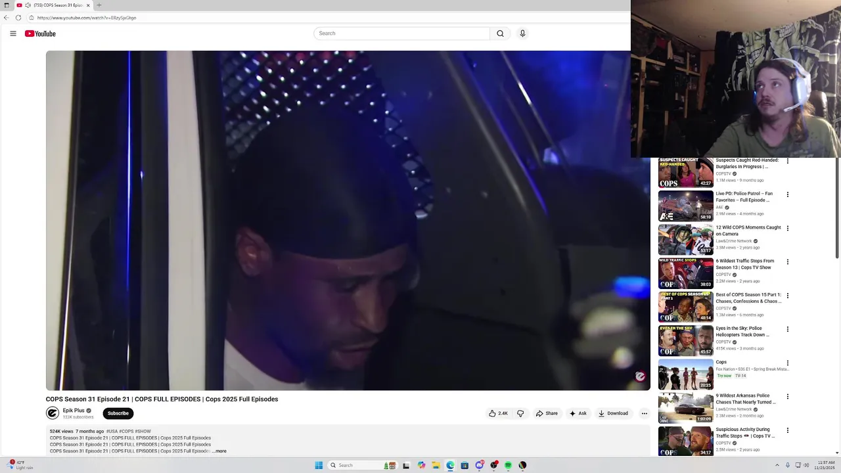Screen dimensions: 841x473
Task: Click the #USA hashtag
Action: click(x=112, y=432)
